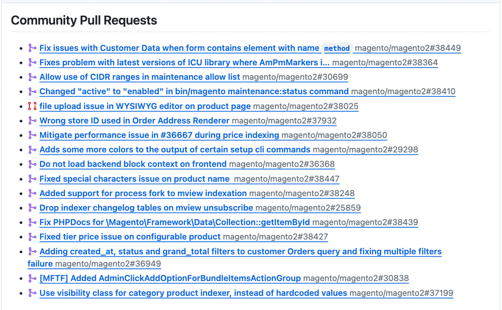The image size is (502, 310).
Task: Click merged icon beside Wrong store ID PR
Action: pos(32,121)
